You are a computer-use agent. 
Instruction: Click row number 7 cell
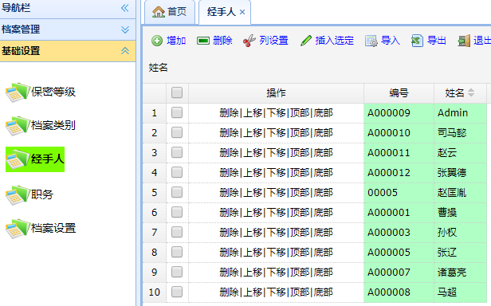coord(155,233)
